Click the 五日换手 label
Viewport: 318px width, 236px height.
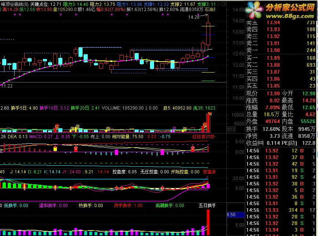[207, 206]
